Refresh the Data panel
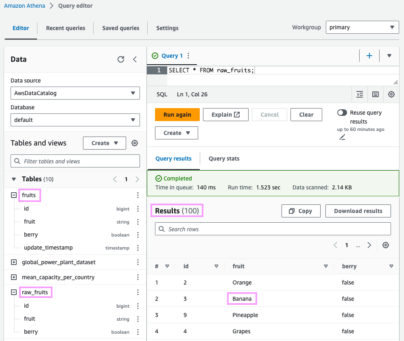 tap(121, 59)
